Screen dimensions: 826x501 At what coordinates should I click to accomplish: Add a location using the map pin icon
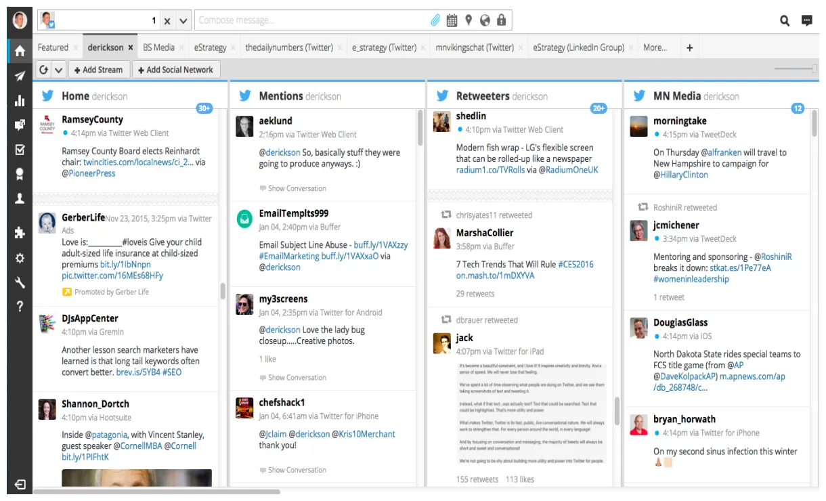point(467,20)
